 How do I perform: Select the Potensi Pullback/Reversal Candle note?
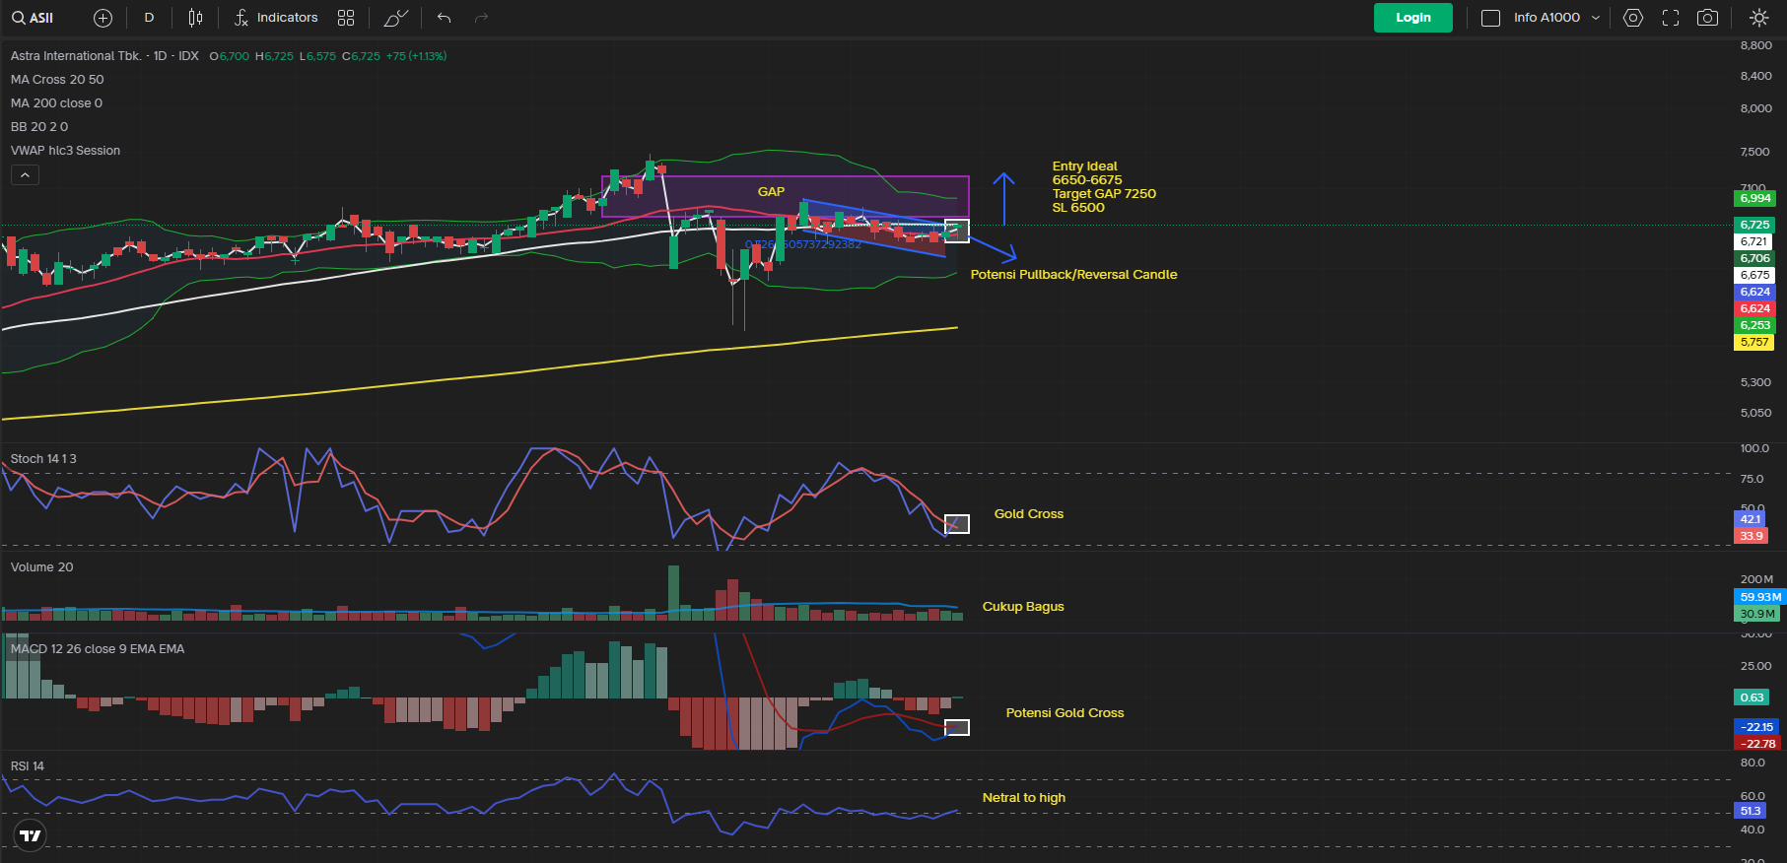[1073, 275]
